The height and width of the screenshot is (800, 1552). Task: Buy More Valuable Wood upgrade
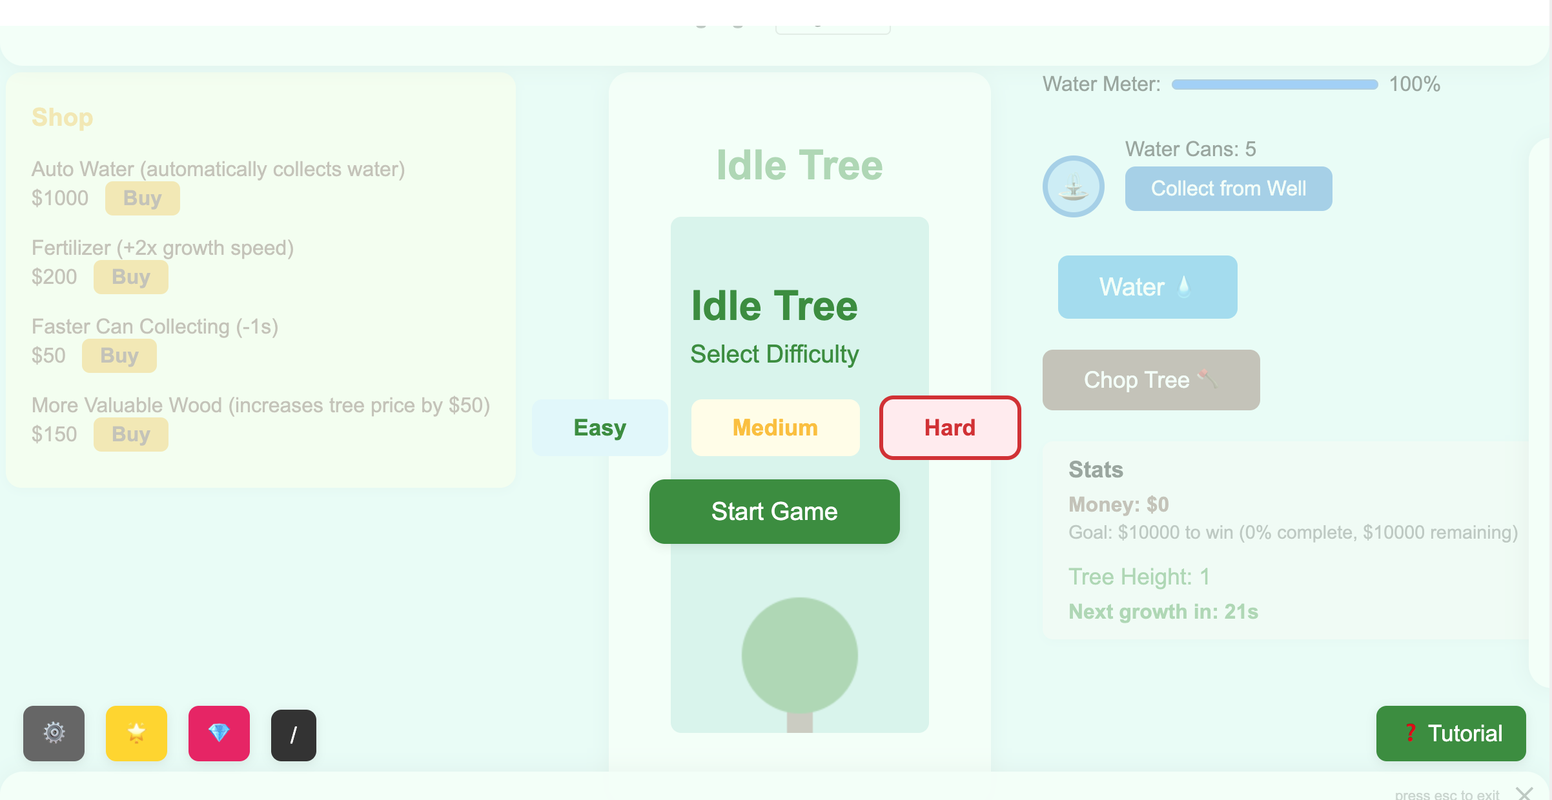click(x=130, y=434)
